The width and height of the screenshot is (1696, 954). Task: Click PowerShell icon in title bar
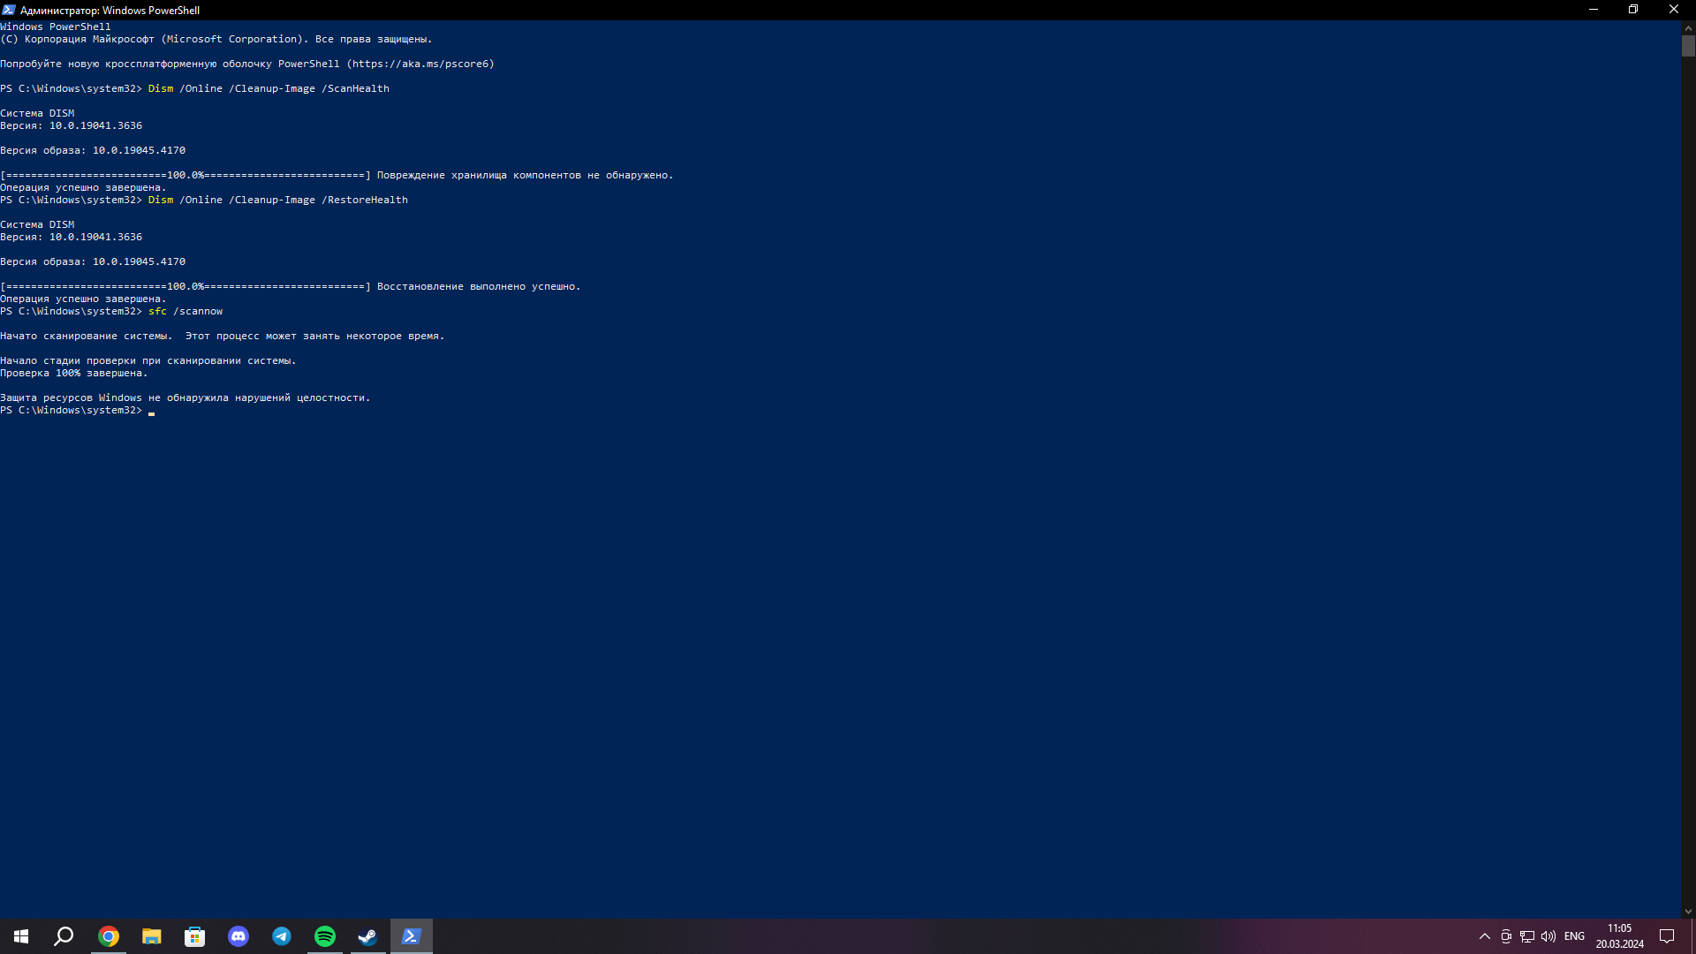tap(9, 10)
